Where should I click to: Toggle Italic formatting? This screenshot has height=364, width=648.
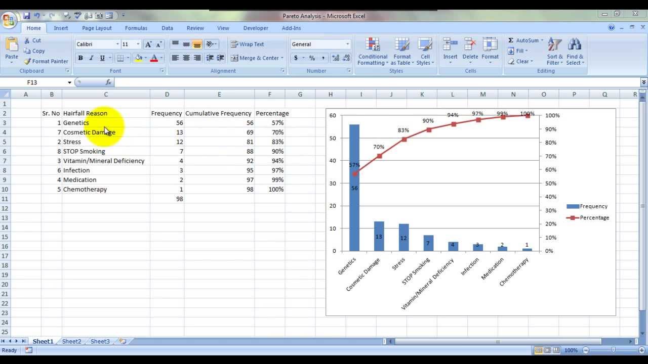point(91,58)
